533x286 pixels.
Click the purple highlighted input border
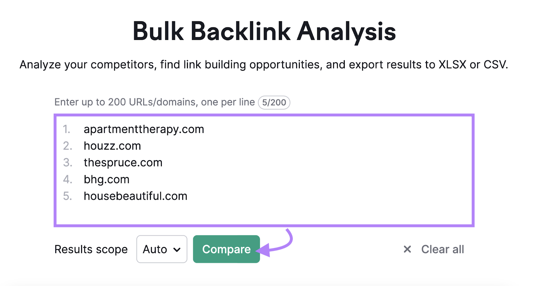click(x=56, y=170)
